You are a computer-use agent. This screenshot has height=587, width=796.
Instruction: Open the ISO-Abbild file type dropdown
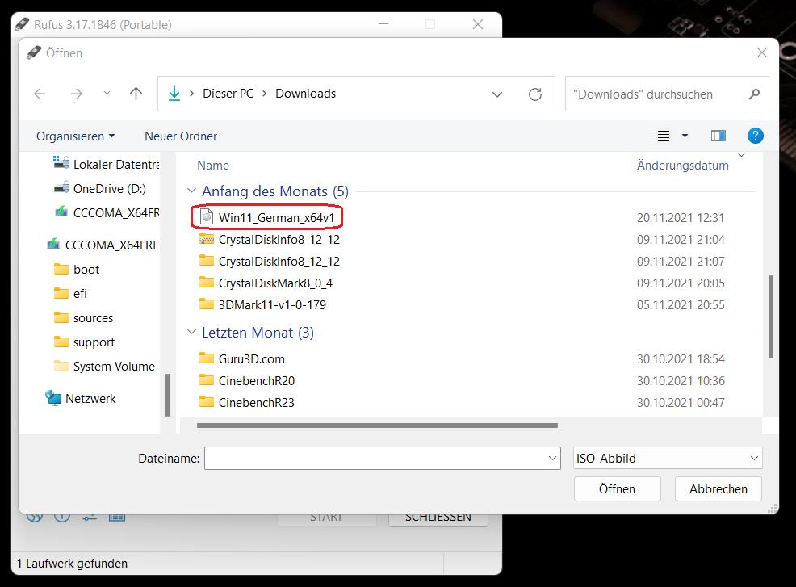pos(668,458)
